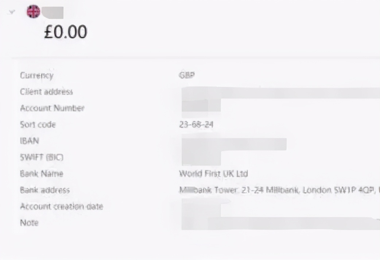
Task: Click the SWIFT (BIC) label
Action: click(x=42, y=157)
